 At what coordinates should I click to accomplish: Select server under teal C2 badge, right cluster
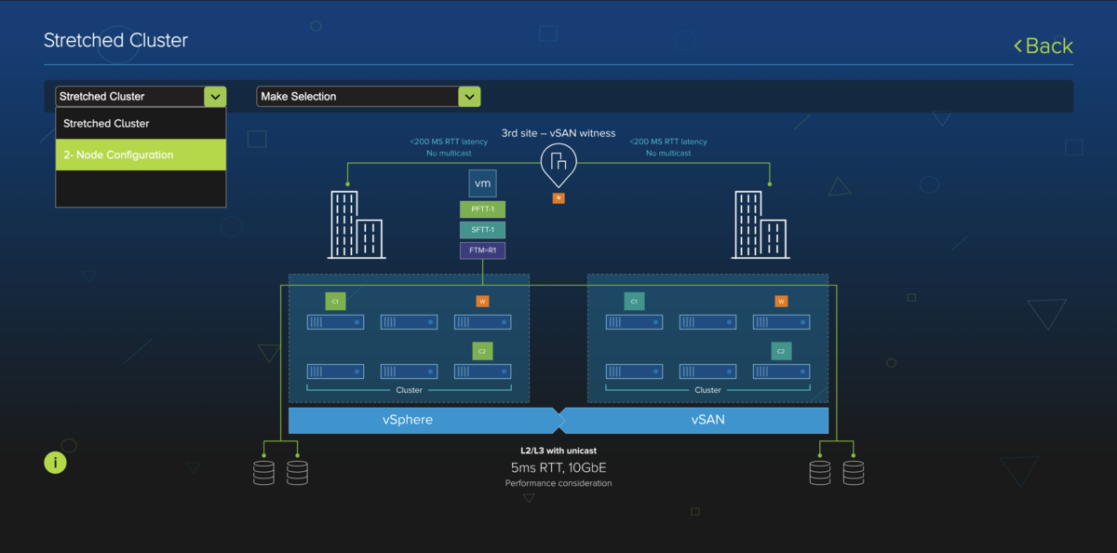tap(781, 371)
